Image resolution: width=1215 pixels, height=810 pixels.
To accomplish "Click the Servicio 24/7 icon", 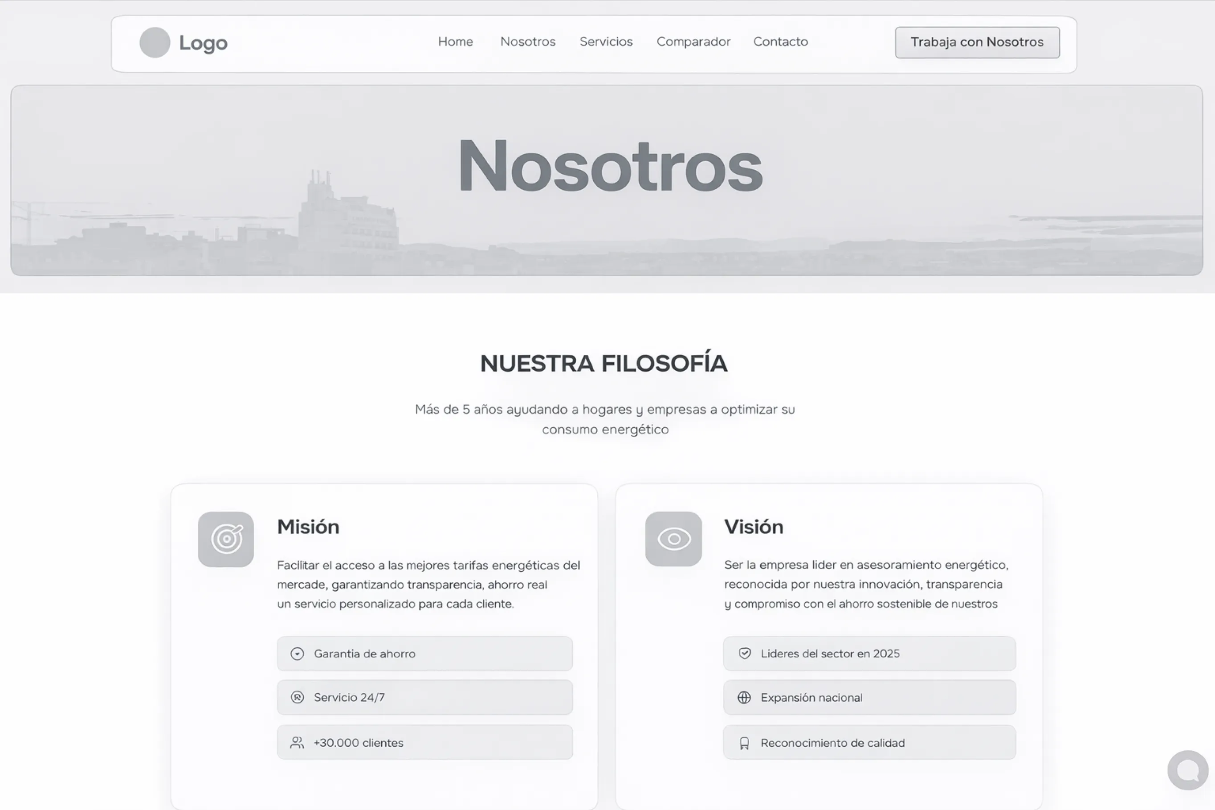I will point(297,697).
